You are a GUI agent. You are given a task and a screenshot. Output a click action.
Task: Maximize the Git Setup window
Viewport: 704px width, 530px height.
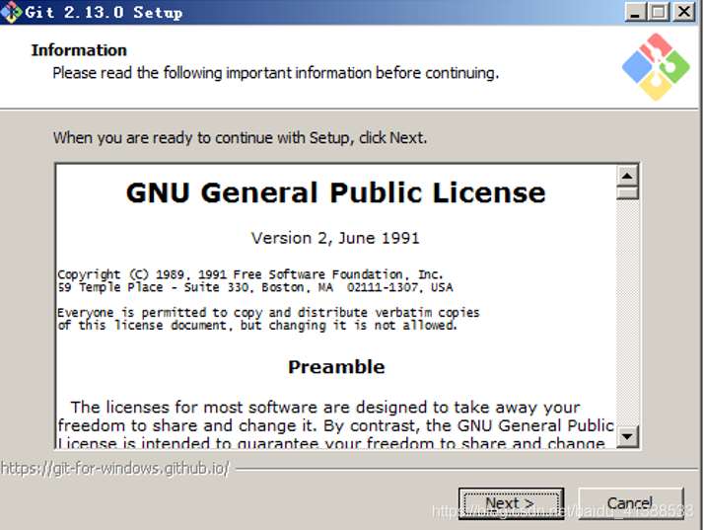tap(659, 12)
